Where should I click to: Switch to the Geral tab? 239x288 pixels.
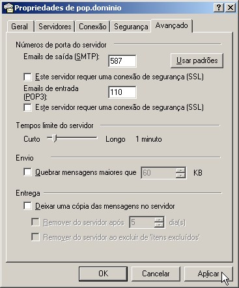20,27
